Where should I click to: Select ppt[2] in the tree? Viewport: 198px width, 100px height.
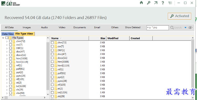(x=19, y=72)
